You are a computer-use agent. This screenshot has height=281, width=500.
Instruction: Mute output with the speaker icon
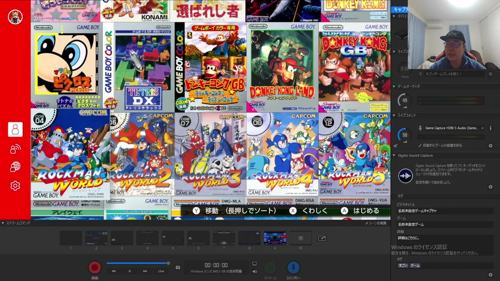[254, 272]
